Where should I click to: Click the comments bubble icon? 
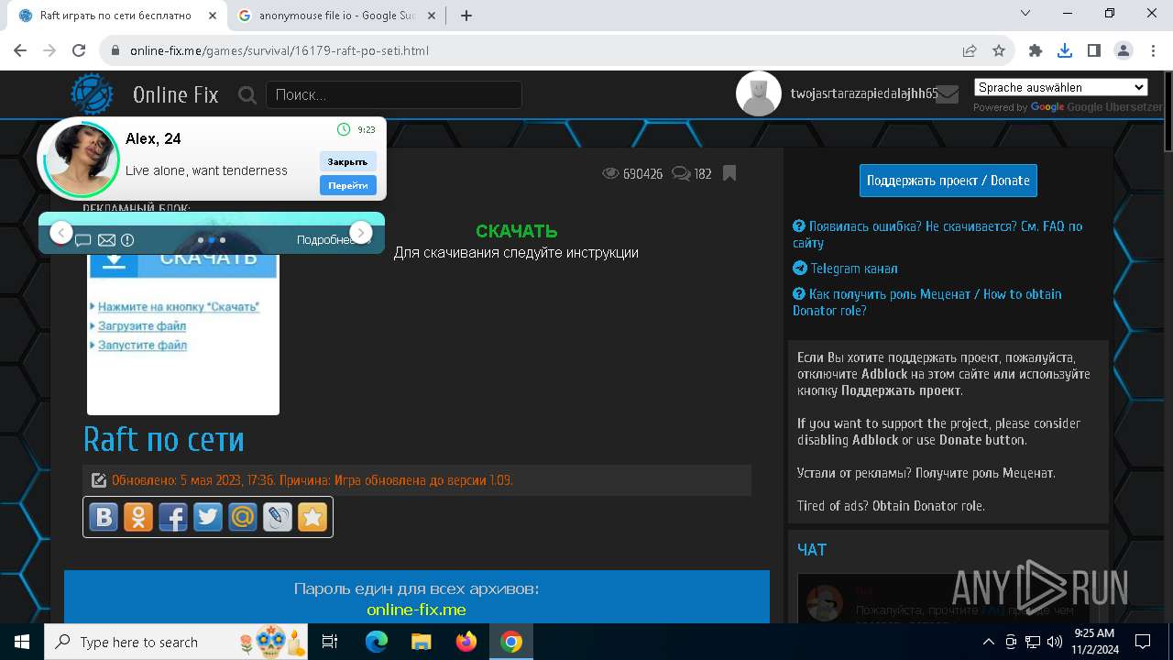click(681, 173)
